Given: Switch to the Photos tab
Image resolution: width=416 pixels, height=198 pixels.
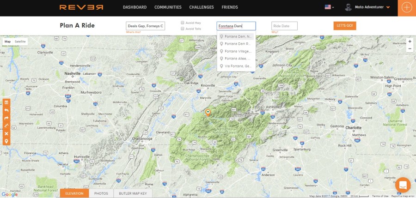Looking at the screenshot, I should [x=101, y=193].
